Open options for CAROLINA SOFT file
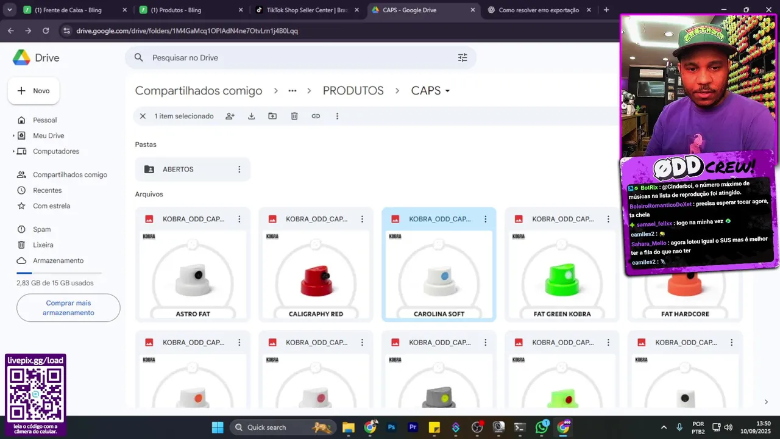 click(485, 219)
